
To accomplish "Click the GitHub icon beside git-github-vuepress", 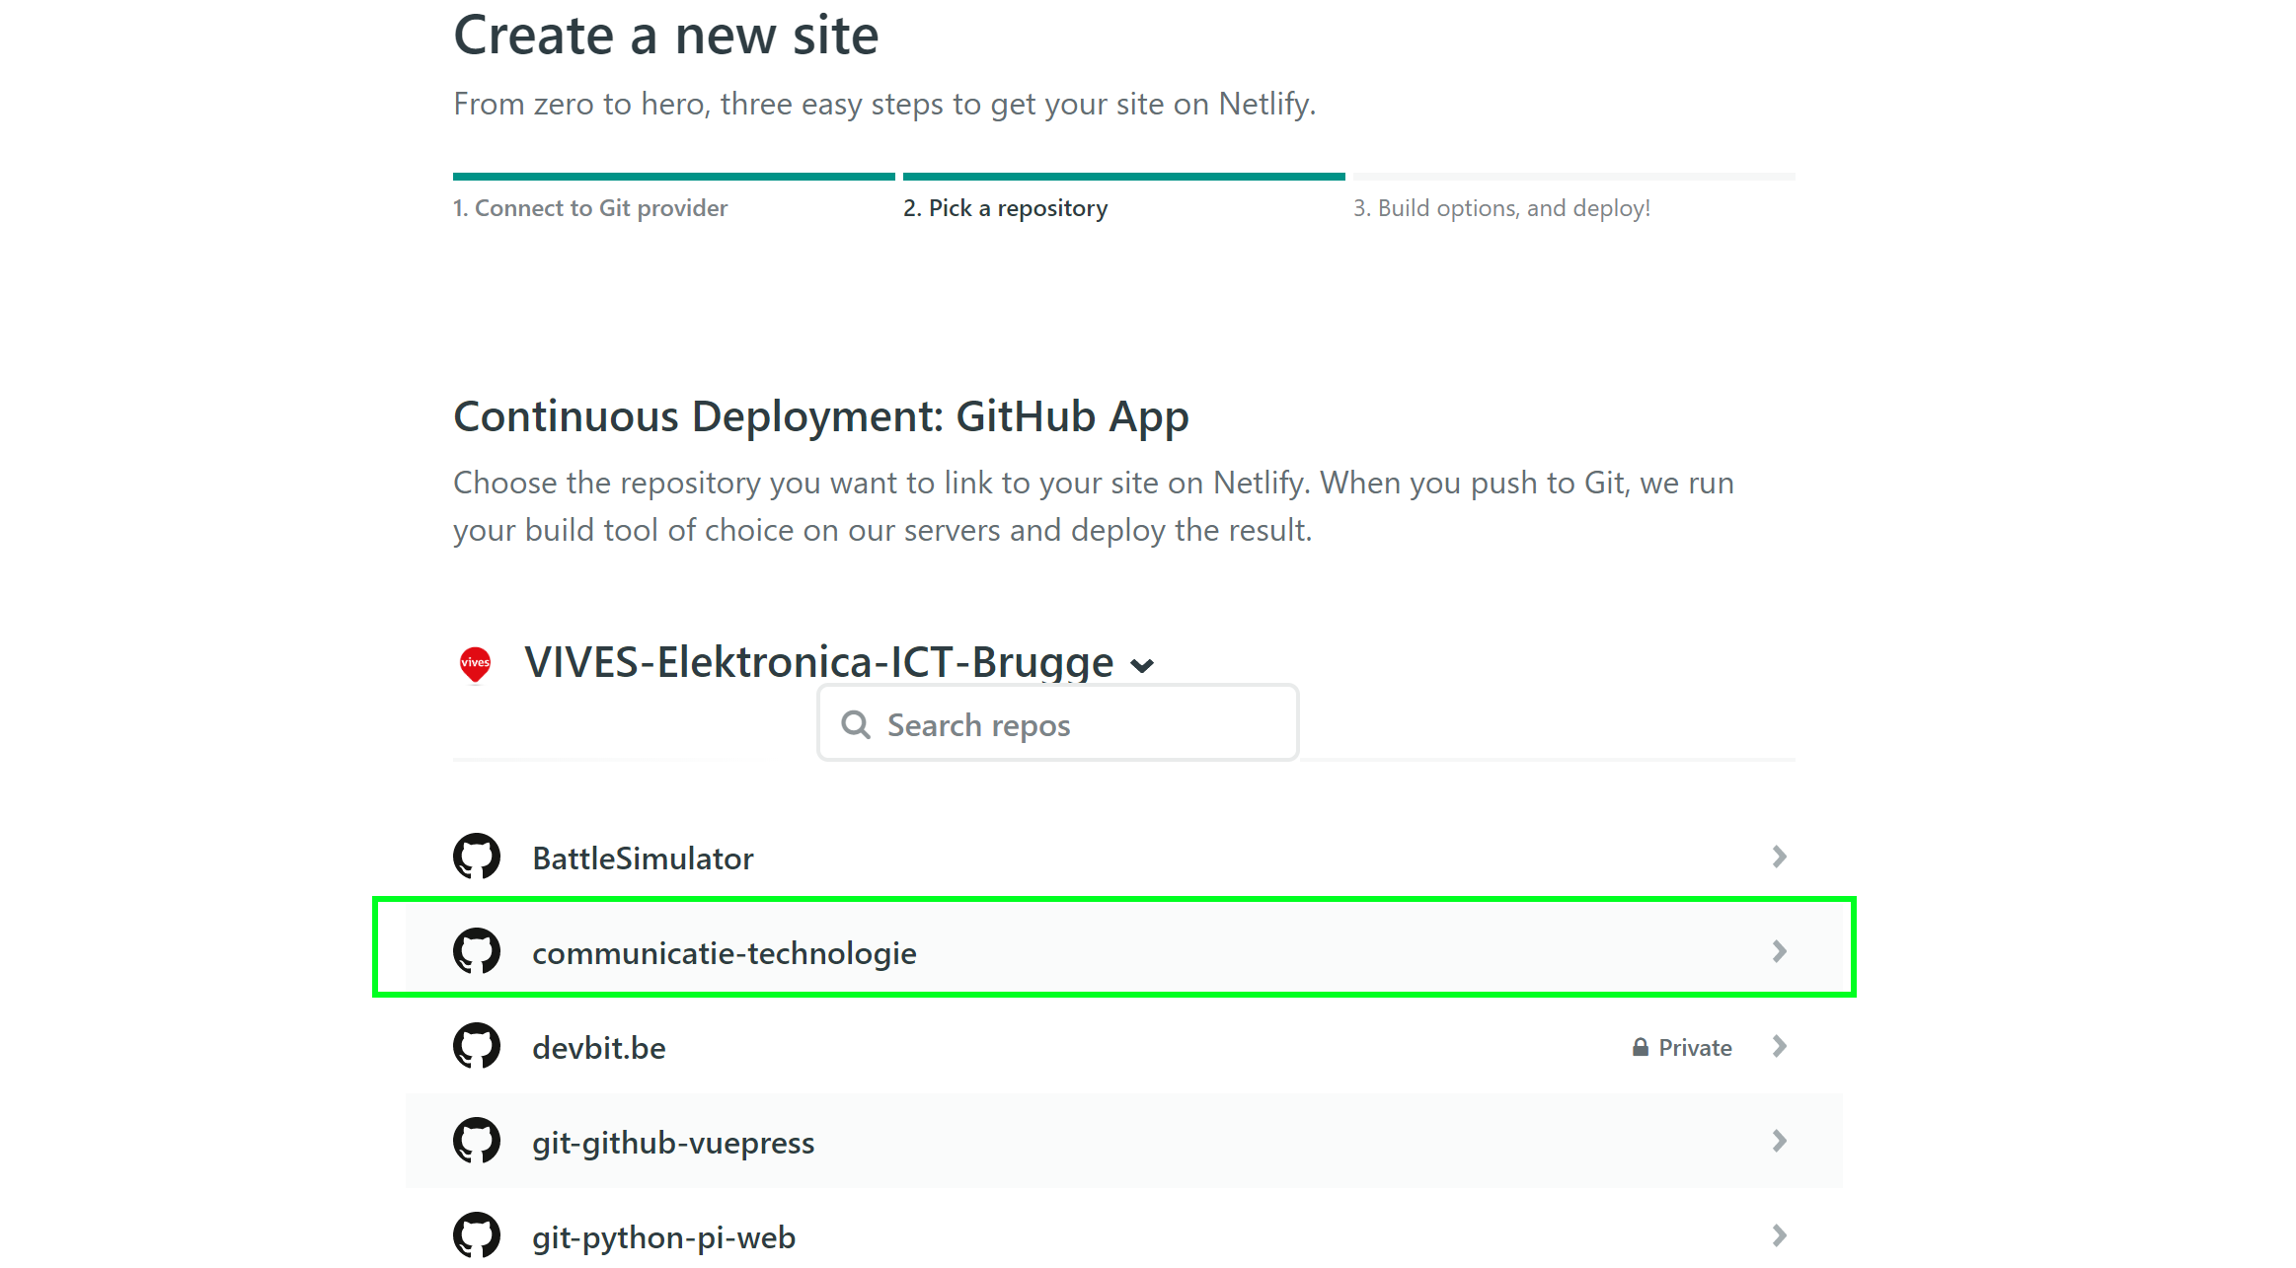I will click(x=477, y=1141).
